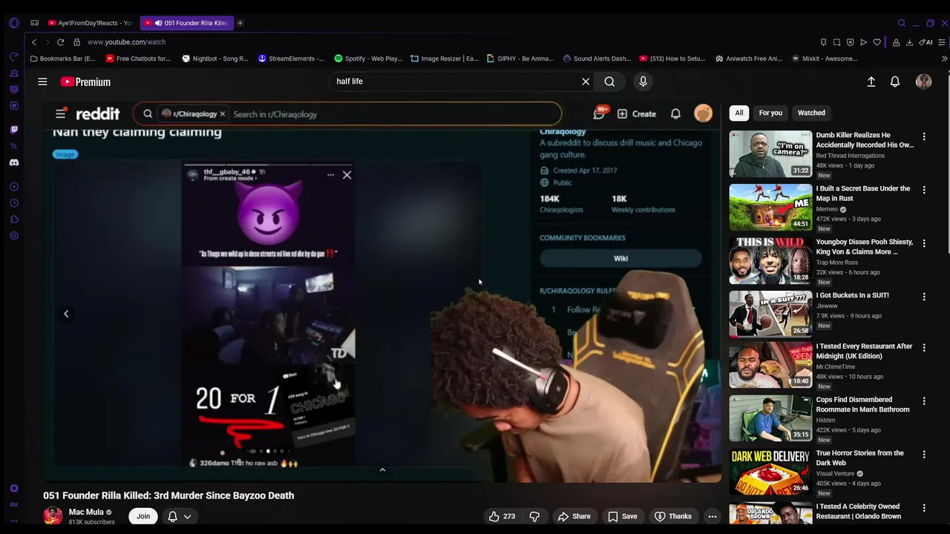950x534 pixels.
Task: Open options for Dumb Killer Realizes video
Action: 924,136
